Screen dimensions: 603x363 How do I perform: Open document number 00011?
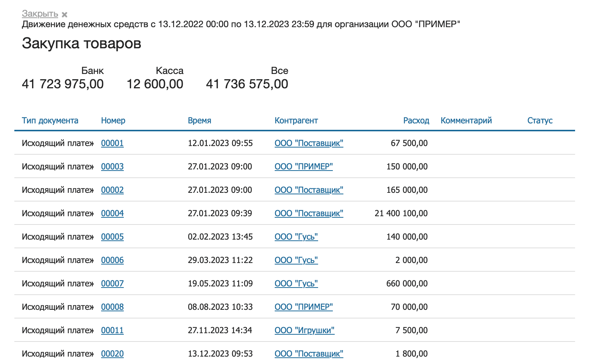pyautogui.click(x=112, y=330)
